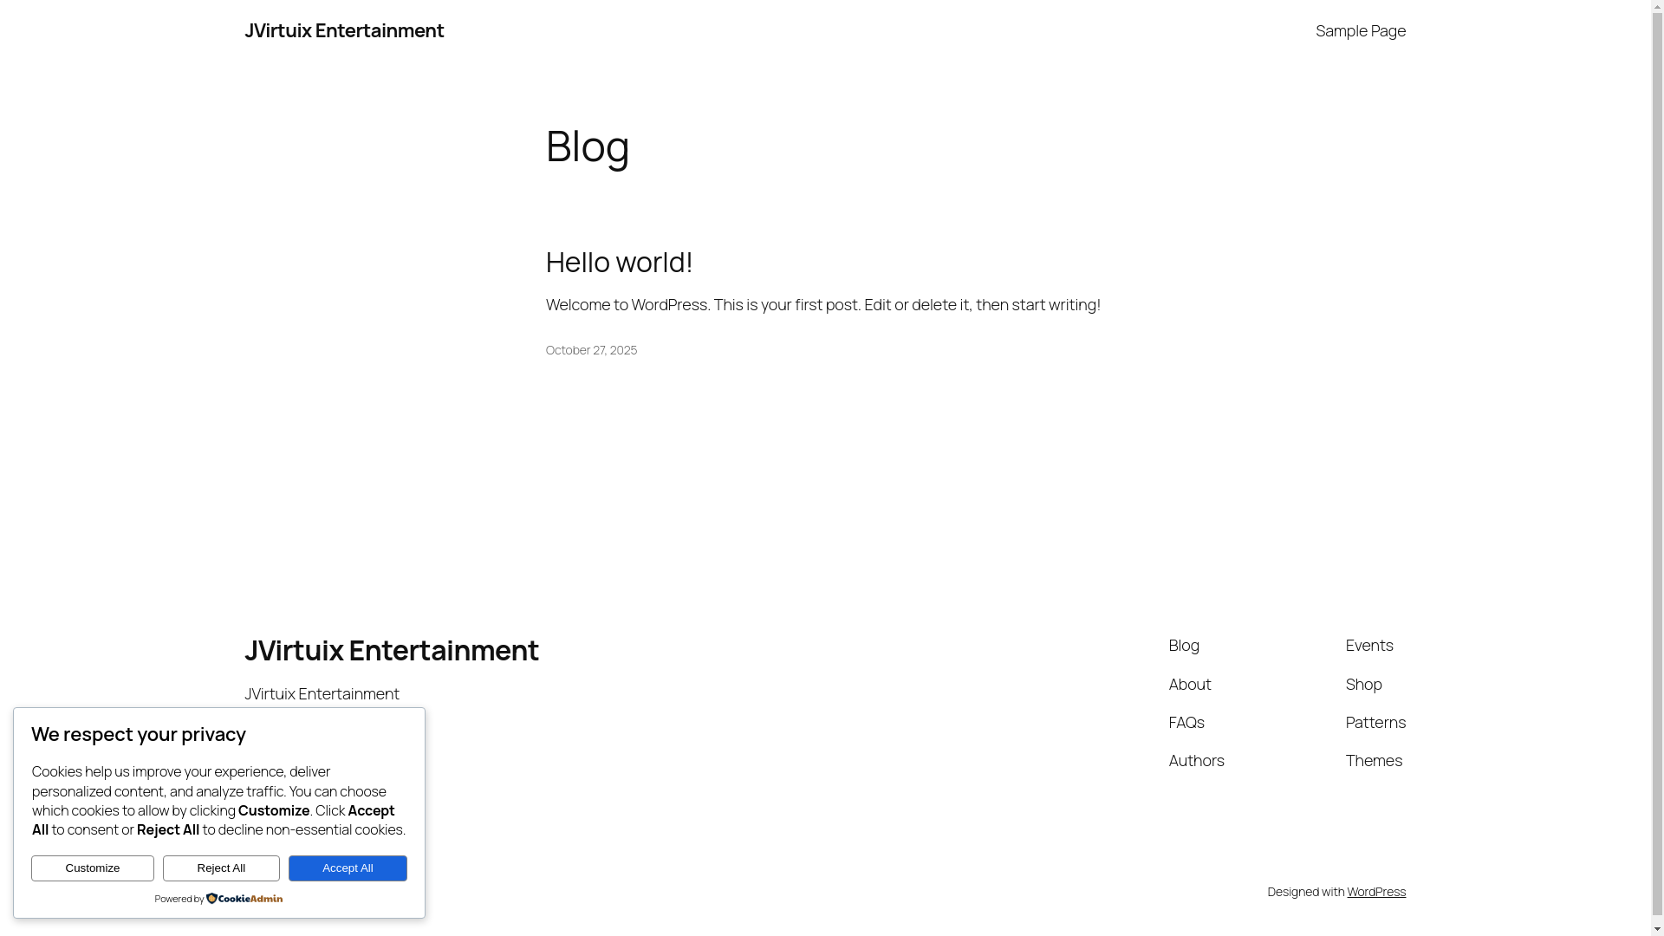The image size is (1664, 936).
Task: Open the Hello world! post title
Action: pyautogui.click(x=619, y=262)
